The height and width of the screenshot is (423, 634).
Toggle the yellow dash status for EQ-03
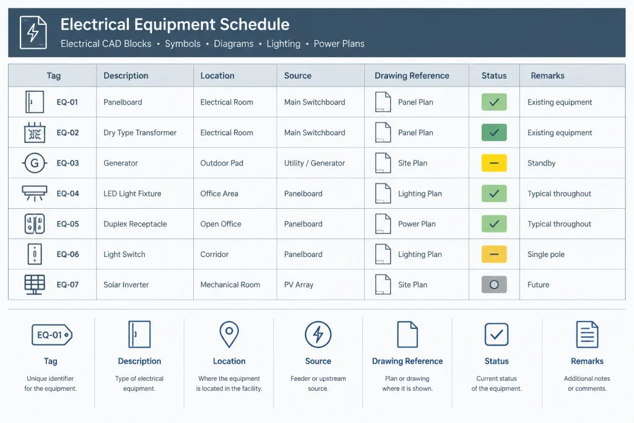coord(494,163)
